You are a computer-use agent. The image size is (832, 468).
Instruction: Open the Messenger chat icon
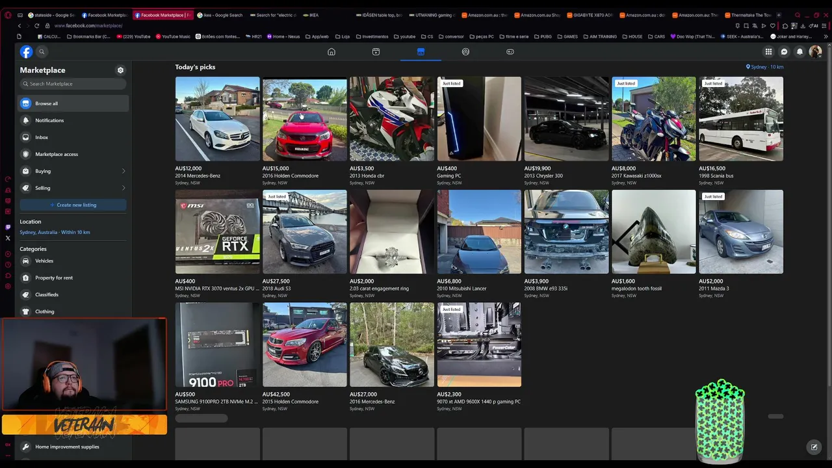click(x=784, y=52)
